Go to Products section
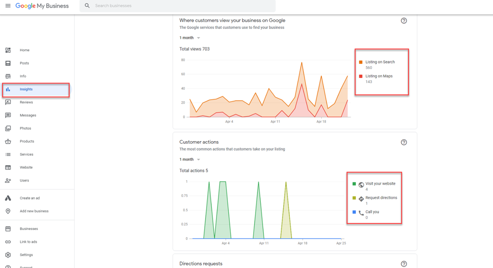The image size is (493, 268). (x=27, y=142)
